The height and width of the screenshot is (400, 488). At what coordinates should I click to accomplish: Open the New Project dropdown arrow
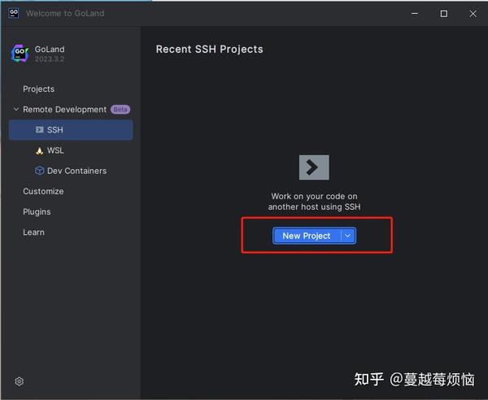[x=348, y=236]
